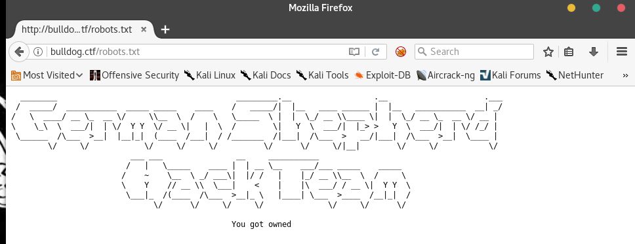Viewport: 635px width, 244px height.
Task: Open Offensive Security bookmark
Action: coord(134,75)
